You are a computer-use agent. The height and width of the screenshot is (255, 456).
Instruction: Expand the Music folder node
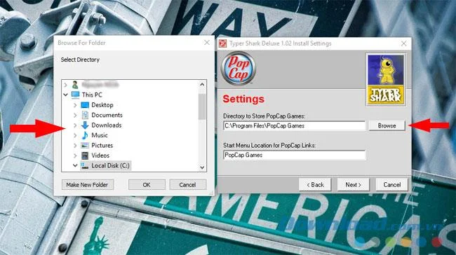tap(75, 135)
